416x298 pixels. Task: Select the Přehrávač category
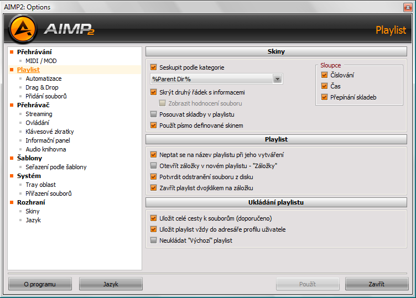(33, 105)
